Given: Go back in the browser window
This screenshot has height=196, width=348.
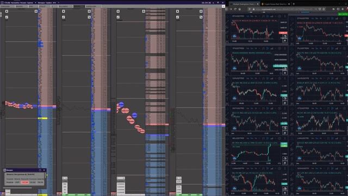Looking at the screenshot, I should pos(227,9).
